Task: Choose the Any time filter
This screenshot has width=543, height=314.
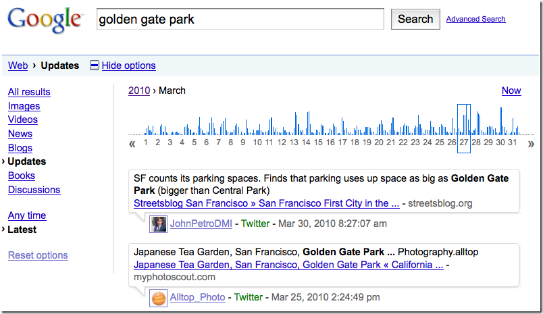Action: pos(27,215)
